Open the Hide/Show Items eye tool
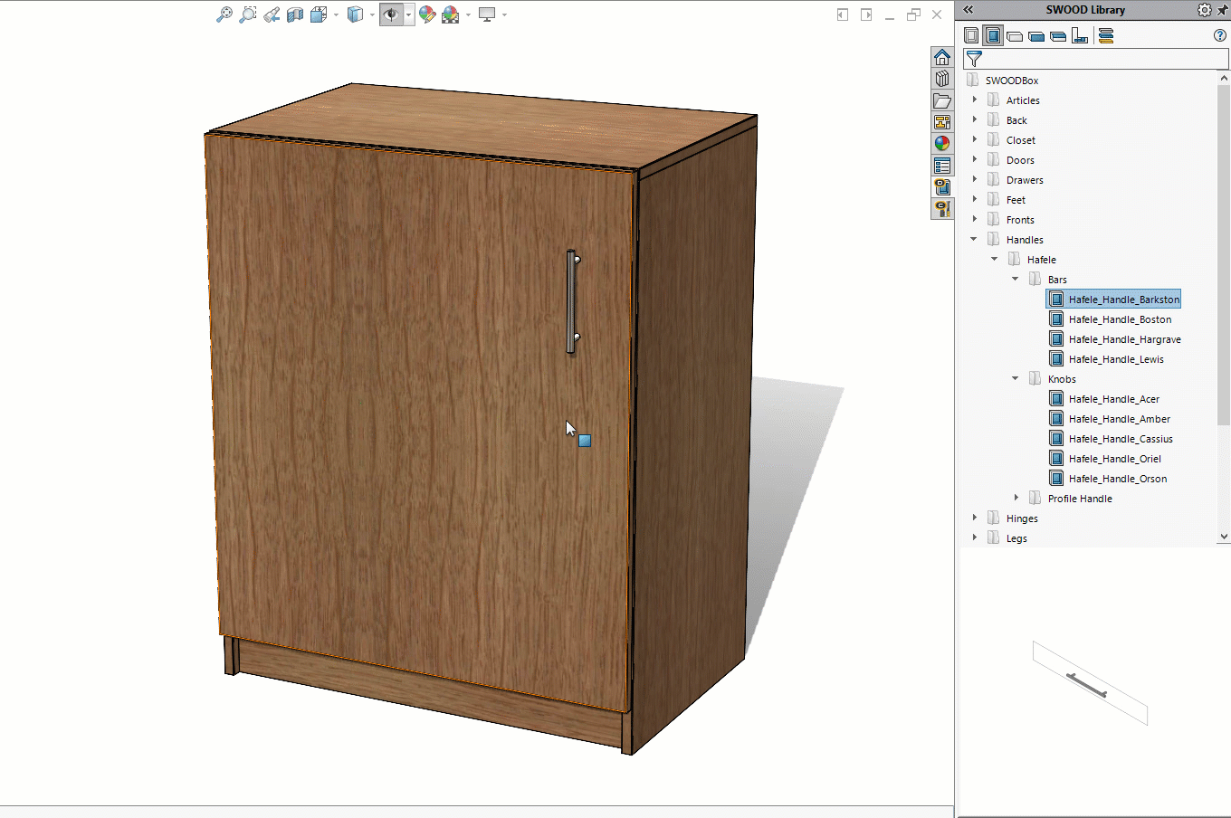Viewport: 1231px width, 818px height. [391, 14]
